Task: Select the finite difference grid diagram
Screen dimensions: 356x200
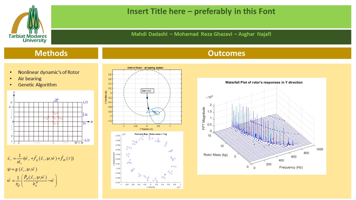Action: pos(50,117)
